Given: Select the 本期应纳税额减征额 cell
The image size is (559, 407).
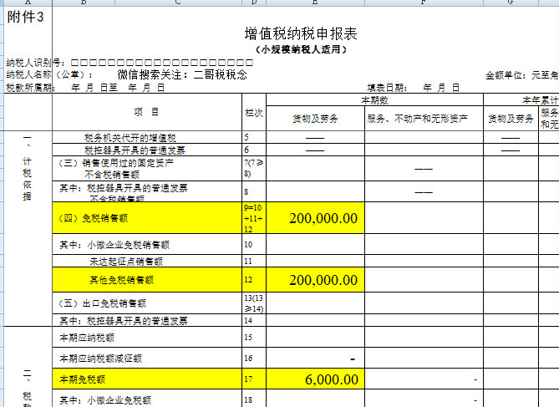Looking at the screenshot, I should pos(147,359).
